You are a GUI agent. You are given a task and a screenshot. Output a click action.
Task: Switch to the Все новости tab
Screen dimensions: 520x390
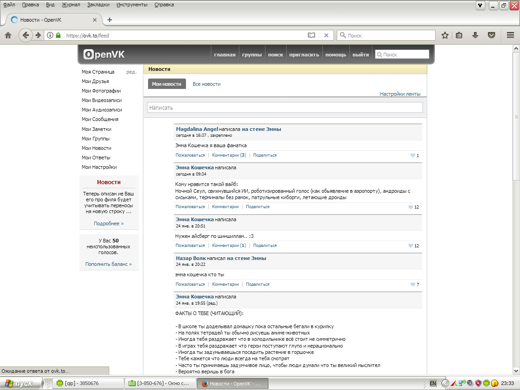[x=206, y=84]
